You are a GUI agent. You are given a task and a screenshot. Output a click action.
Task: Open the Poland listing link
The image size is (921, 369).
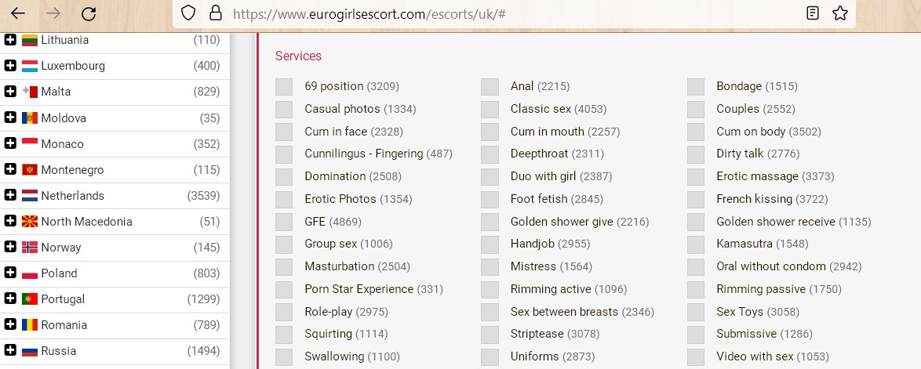point(59,273)
